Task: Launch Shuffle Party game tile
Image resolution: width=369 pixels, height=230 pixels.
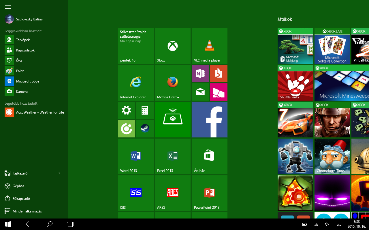Action: tap(295, 83)
